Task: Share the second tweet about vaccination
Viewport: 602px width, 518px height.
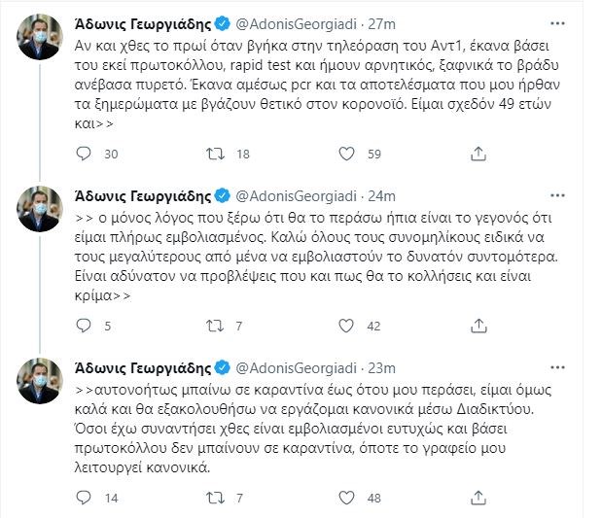Action: click(x=477, y=326)
